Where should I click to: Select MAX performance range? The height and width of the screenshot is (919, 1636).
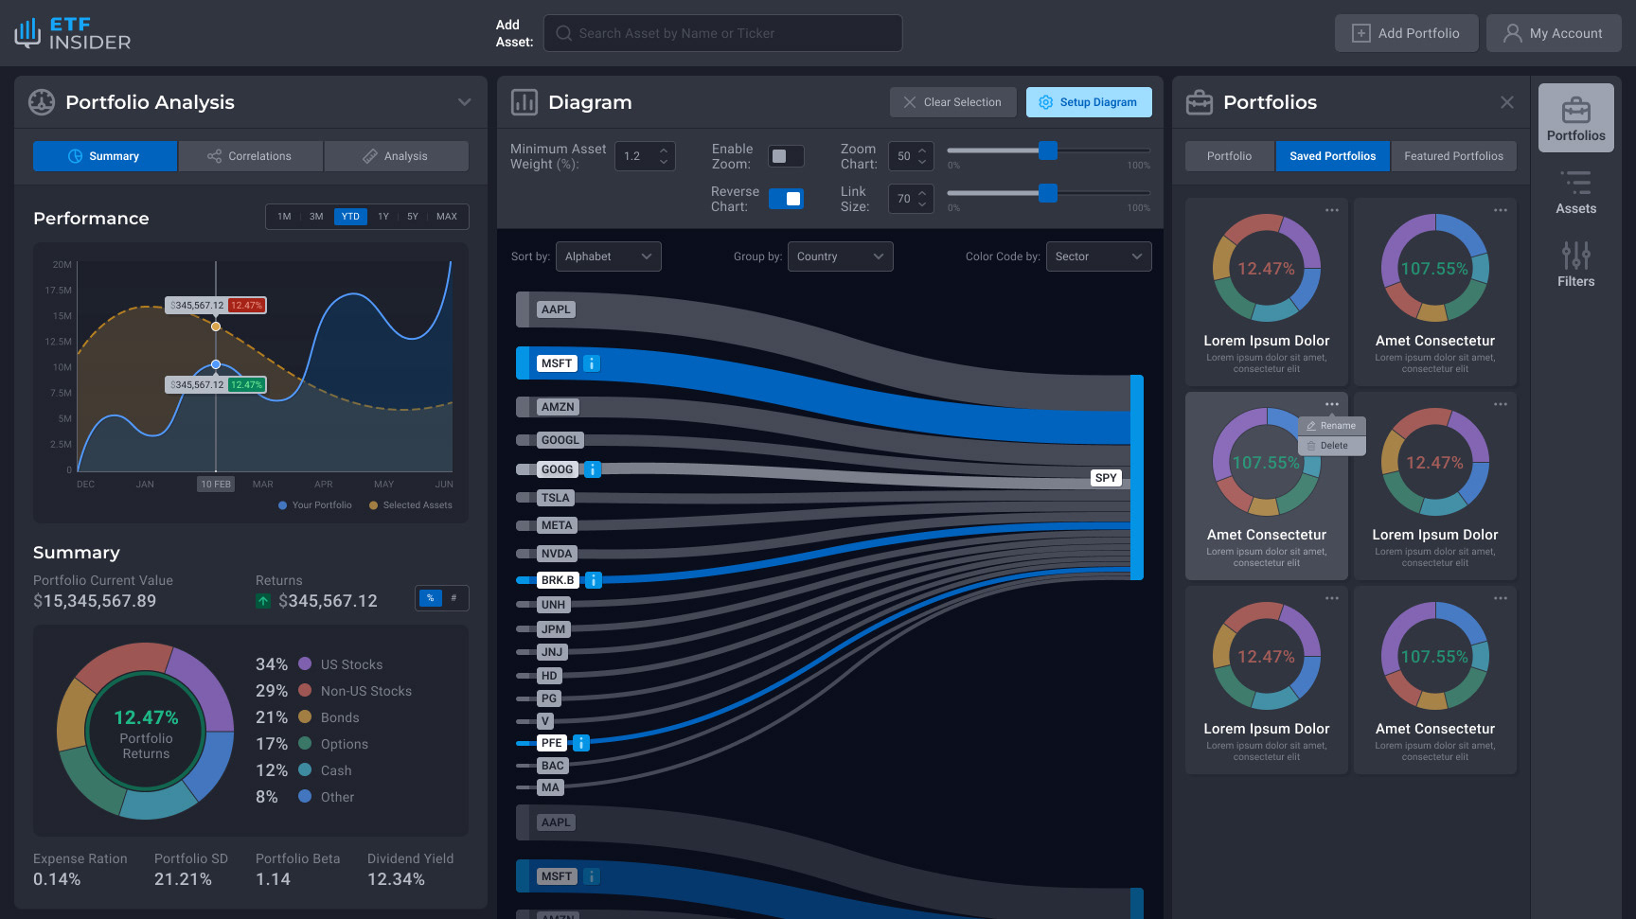447,217
